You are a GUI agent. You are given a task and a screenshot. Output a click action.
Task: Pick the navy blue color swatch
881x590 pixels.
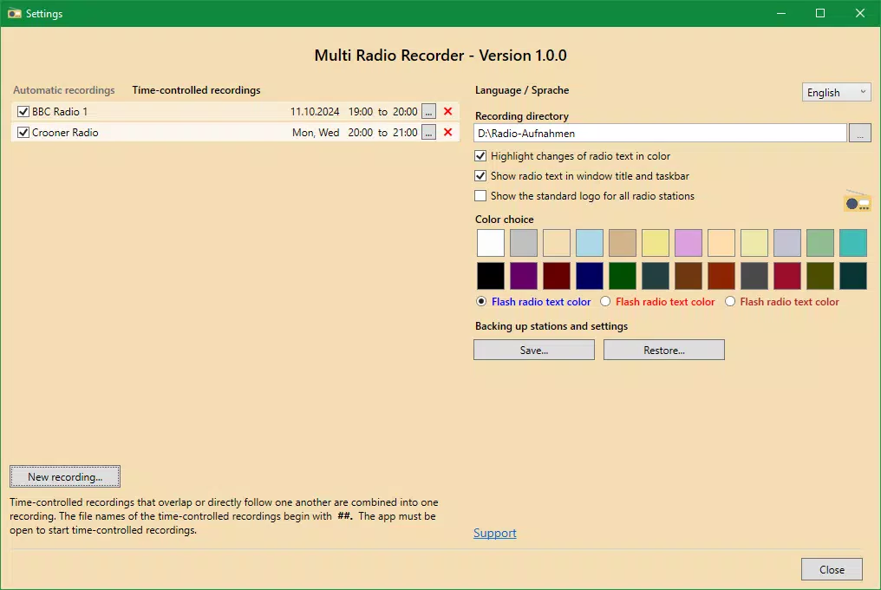tap(590, 276)
